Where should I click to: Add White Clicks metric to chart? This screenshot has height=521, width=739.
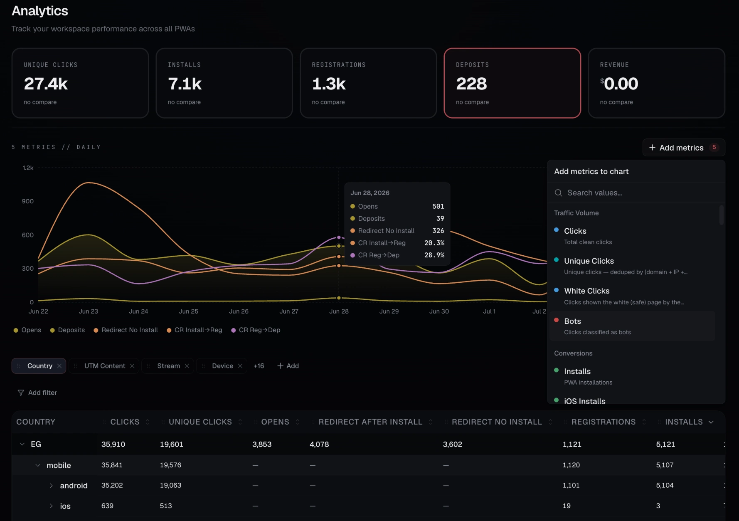pos(632,296)
